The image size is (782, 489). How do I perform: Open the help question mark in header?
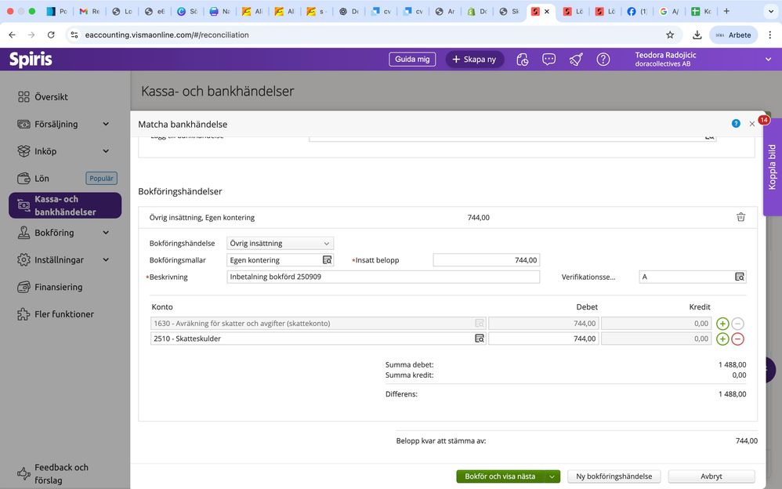pos(603,60)
